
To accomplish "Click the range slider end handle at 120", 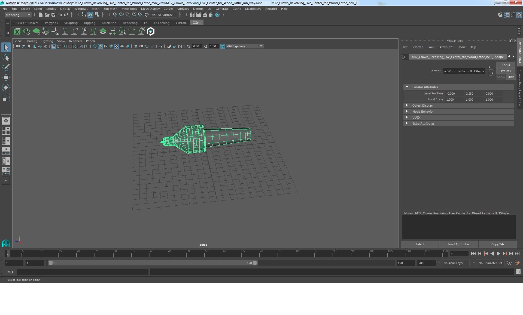I will (x=255, y=263).
